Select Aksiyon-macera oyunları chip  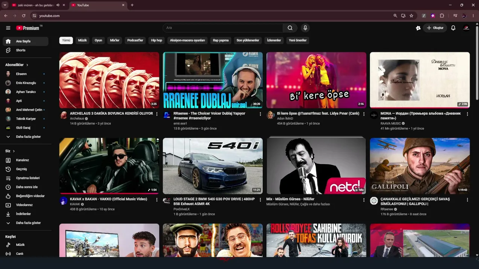[187, 40]
